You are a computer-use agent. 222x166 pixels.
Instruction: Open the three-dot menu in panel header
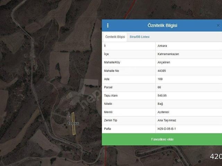[108, 25]
